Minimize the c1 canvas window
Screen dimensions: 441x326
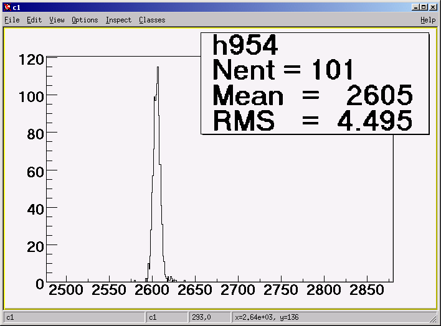coord(415,7)
